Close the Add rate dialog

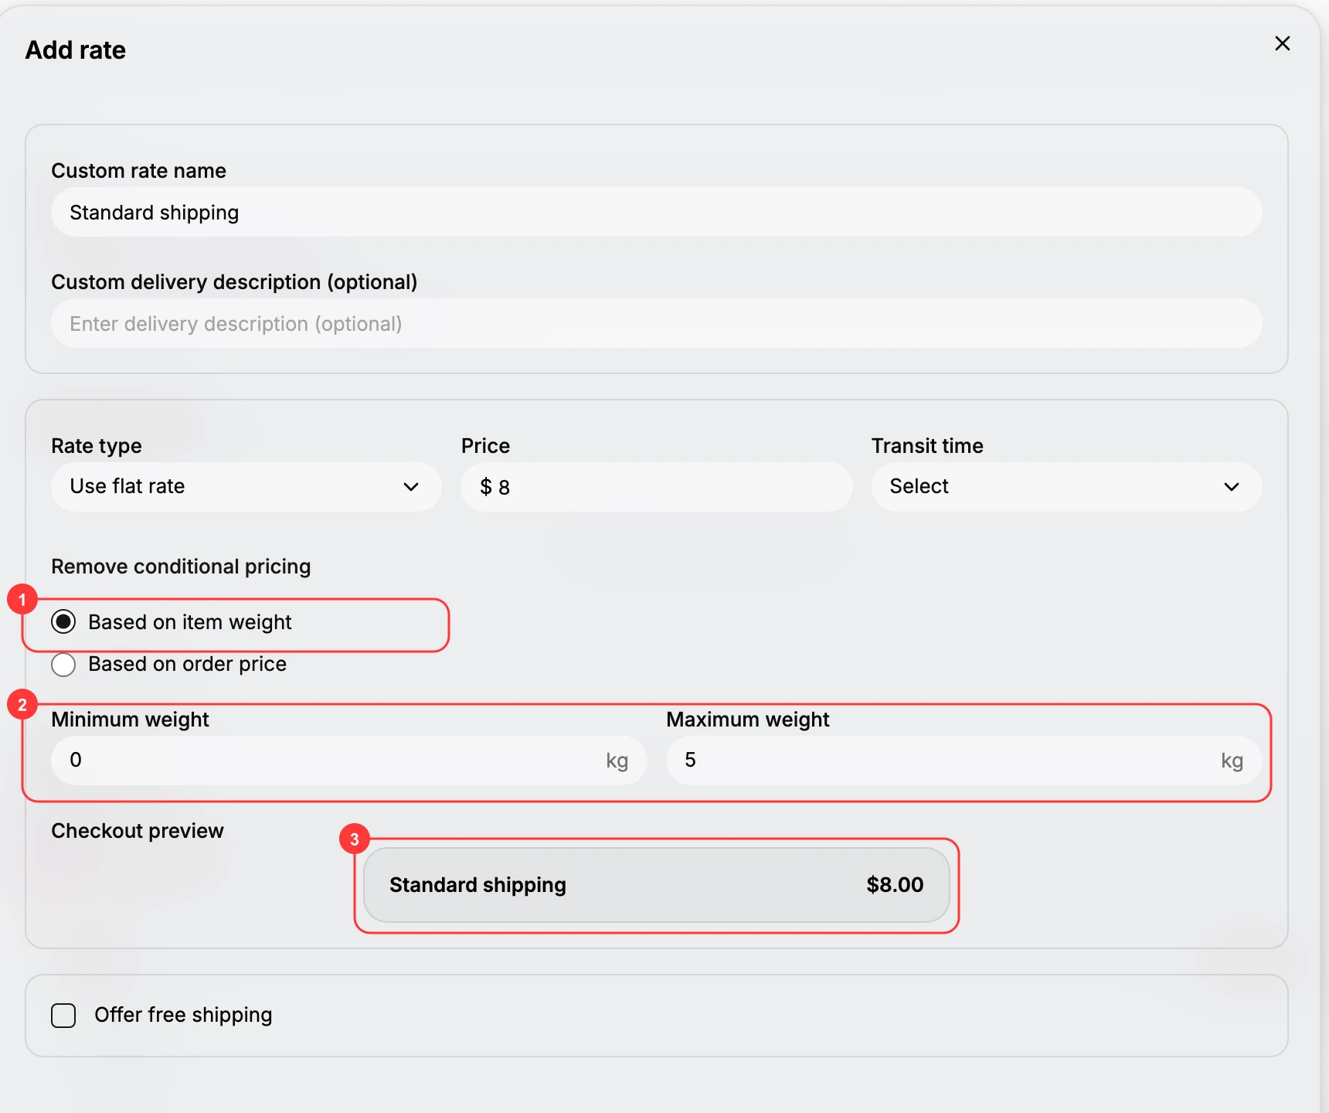click(1282, 44)
